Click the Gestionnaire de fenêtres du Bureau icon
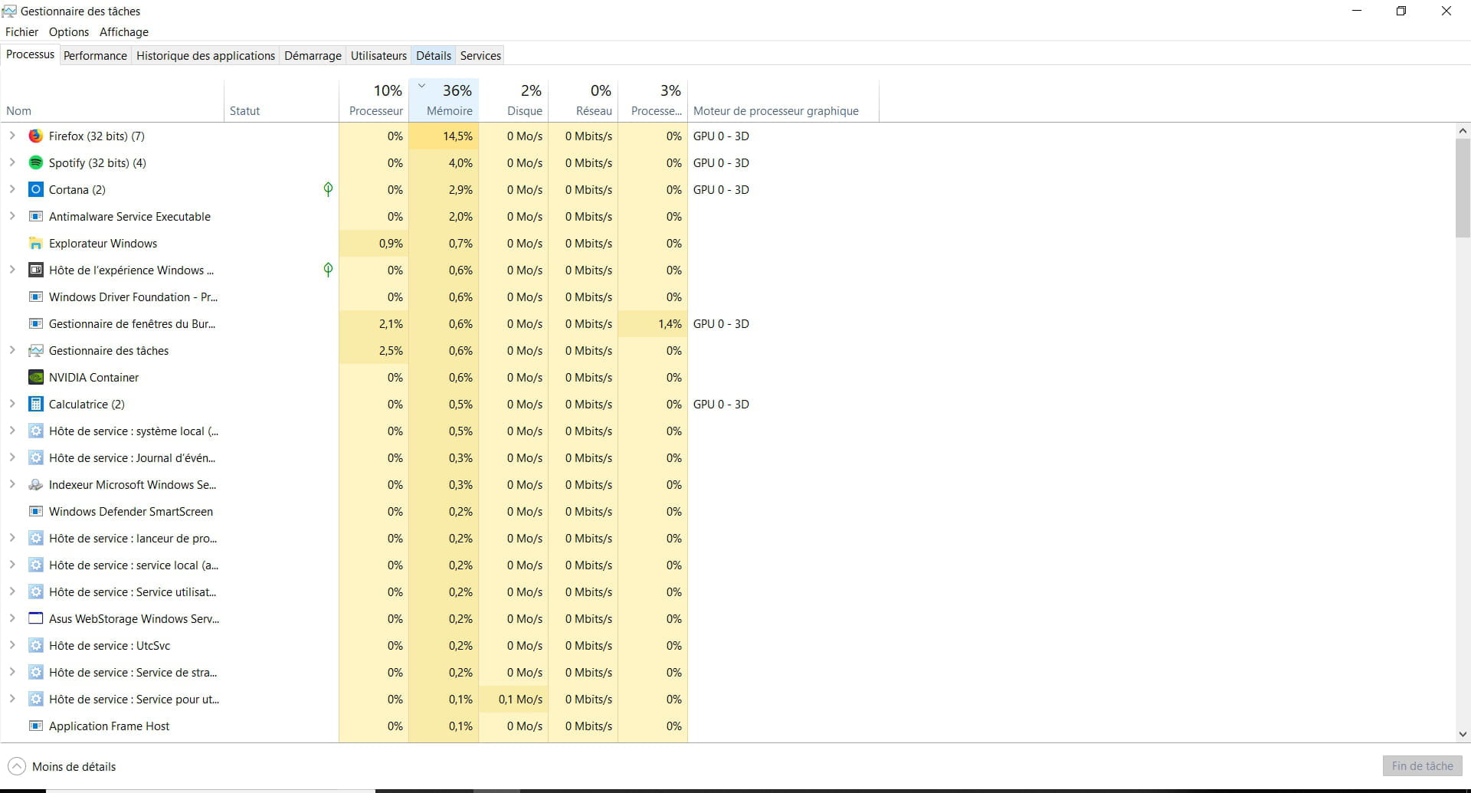 35,323
